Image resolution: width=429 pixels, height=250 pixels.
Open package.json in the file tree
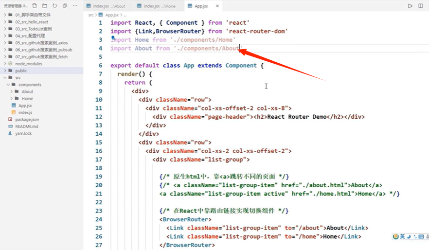click(x=27, y=120)
